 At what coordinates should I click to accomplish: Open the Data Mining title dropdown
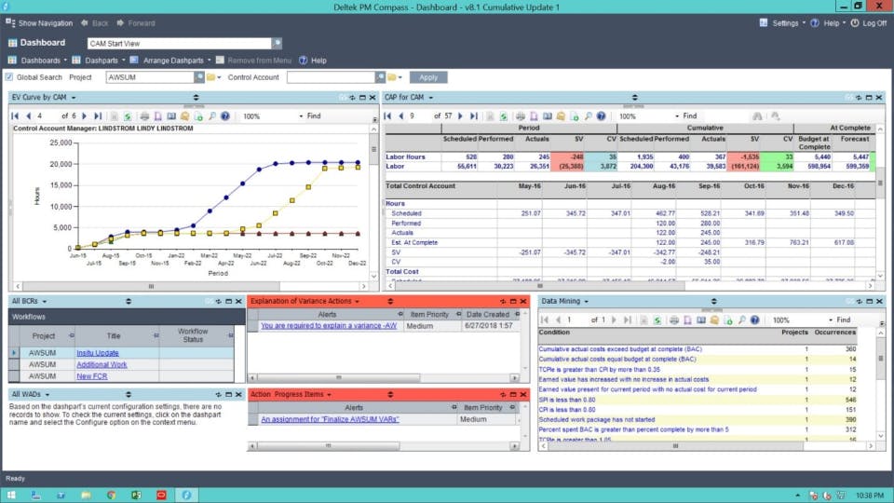[x=586, y=301]
